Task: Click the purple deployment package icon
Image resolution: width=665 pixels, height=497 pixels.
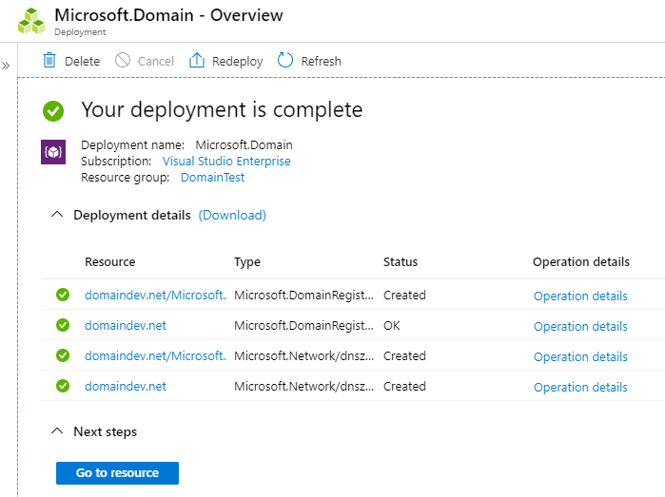Action: (53, 152)
